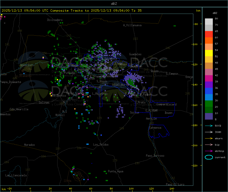Click the yellow eburn arrow icon

tap(209, 138)
